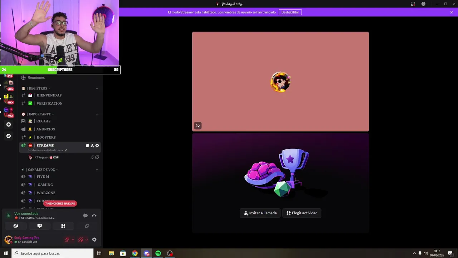Undeafen the headphones

click(x=81, y=240)
